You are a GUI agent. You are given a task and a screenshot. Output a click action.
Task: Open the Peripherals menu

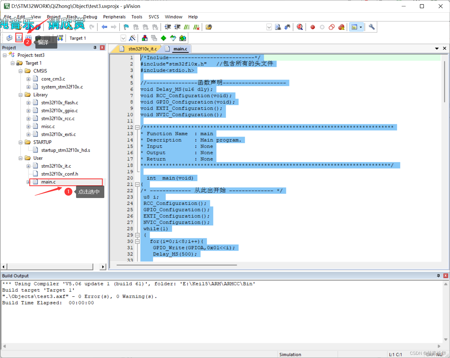point(114,17)
